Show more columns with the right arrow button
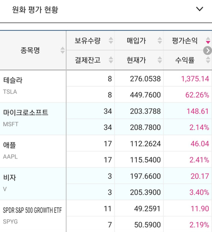The height and width of the screenshot is (232, 212). [x=207, y=51]
